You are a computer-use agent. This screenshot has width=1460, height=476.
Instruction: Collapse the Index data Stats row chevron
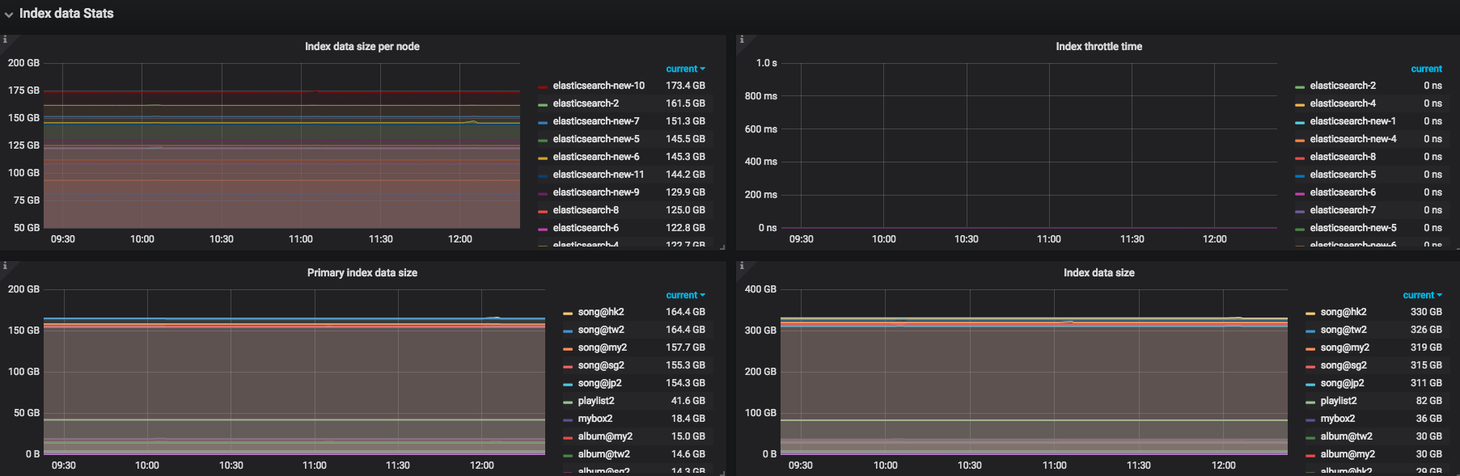pos(9,15)
